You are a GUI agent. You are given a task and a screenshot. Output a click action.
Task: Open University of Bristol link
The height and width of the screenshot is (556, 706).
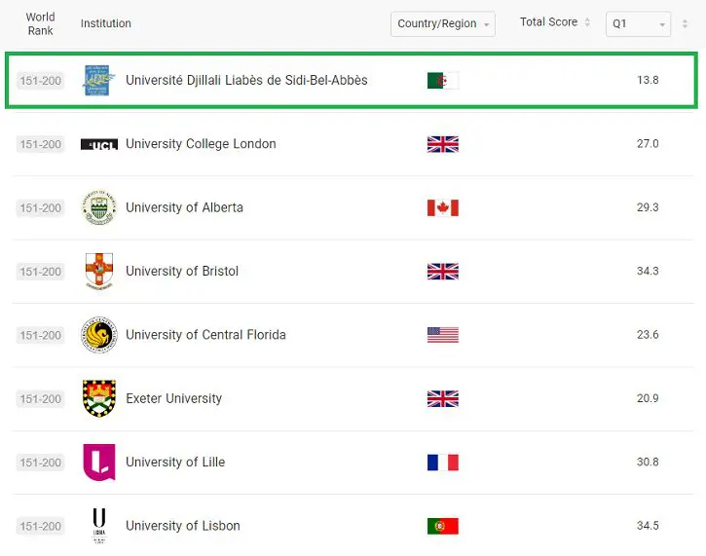click(182, 271)
